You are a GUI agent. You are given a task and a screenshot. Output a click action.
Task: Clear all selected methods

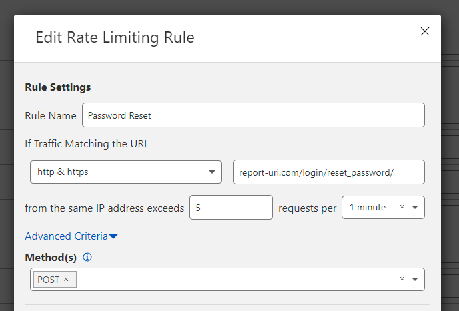pyautogui.click(x=402, y=279)
